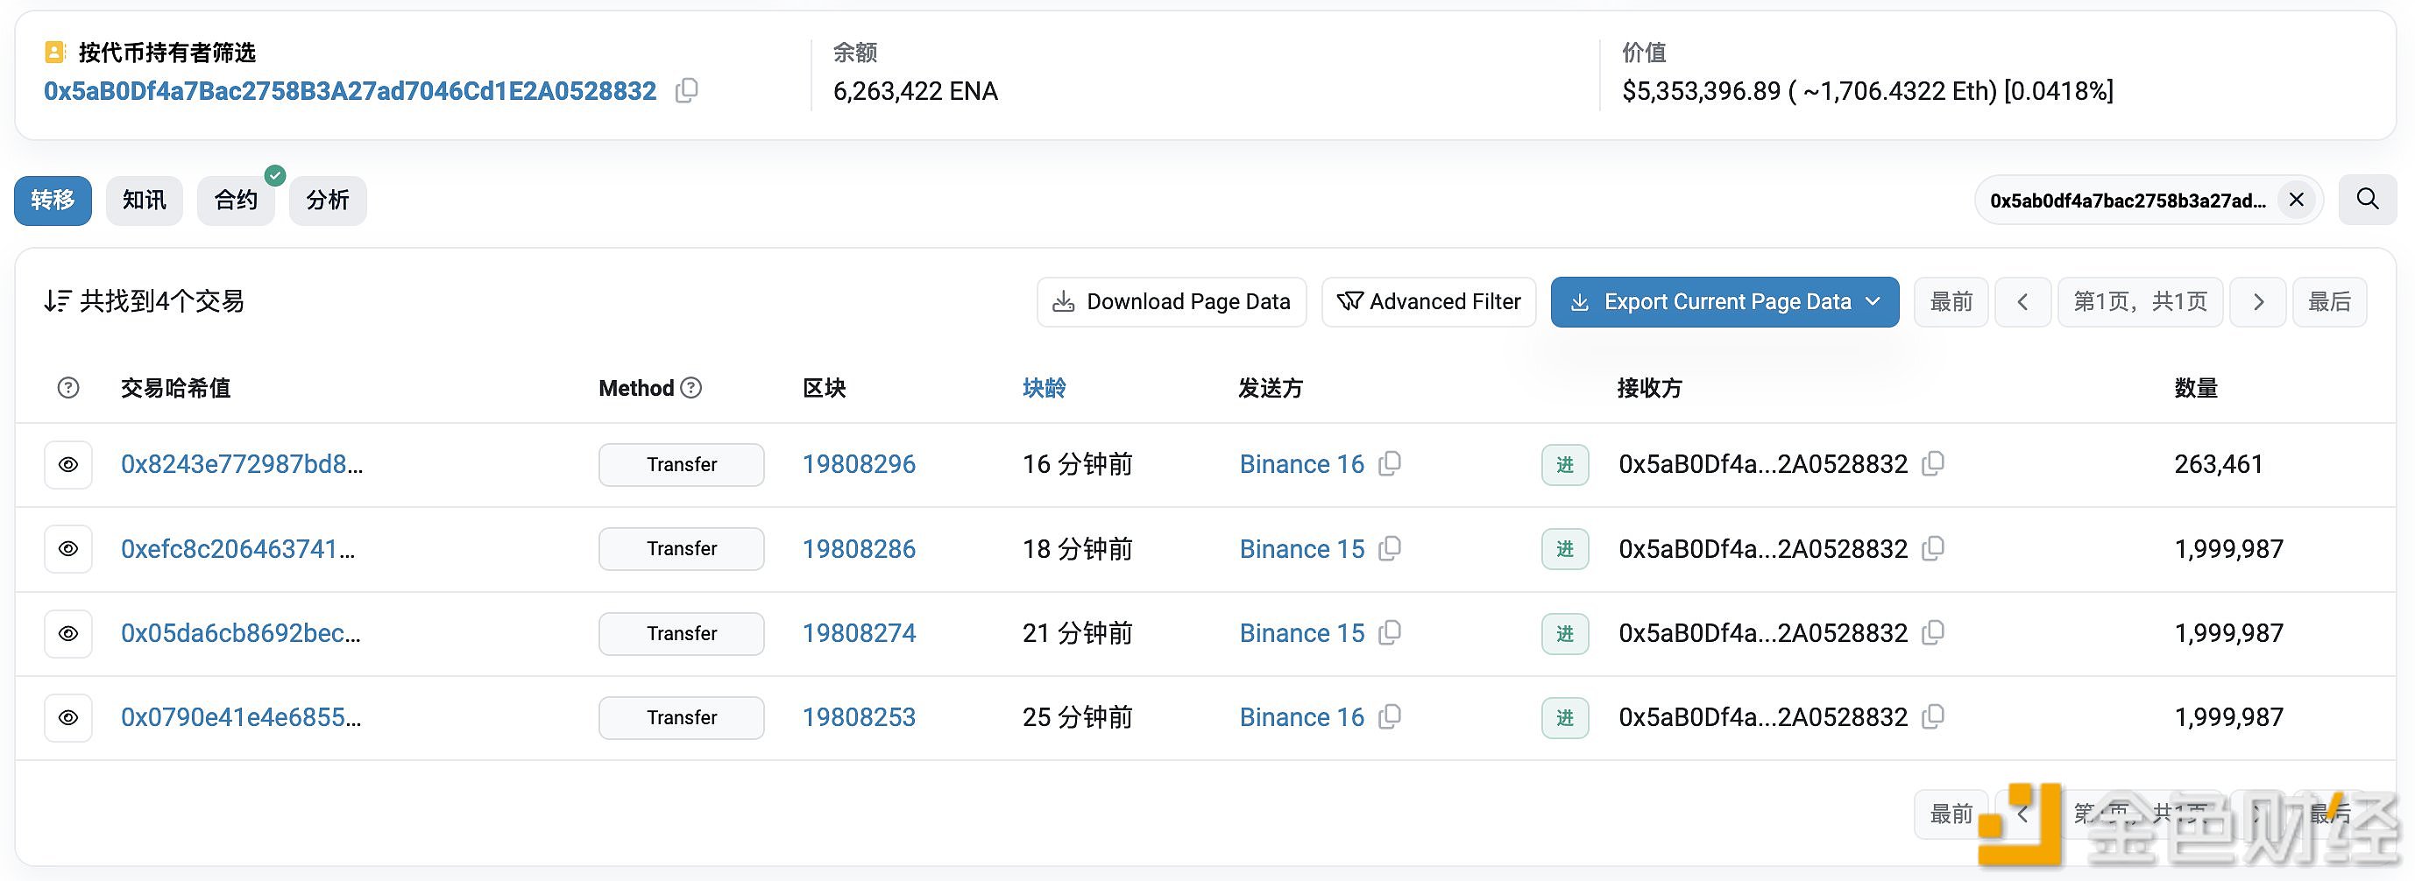Preview the last transaction using its eye icon
This screenshot has width=2415, height=881.
[67, 717]
